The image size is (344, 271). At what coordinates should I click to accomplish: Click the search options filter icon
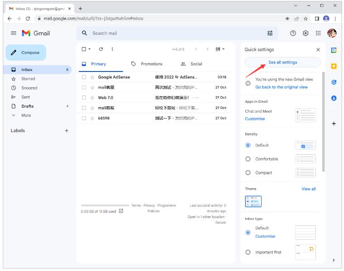tap(270, 33)
